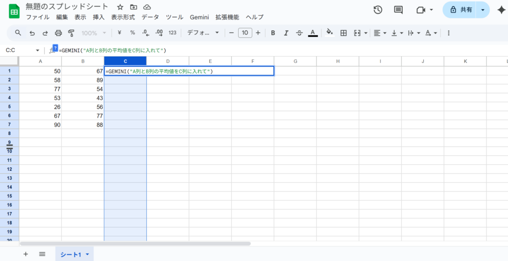Open the font family dropdown
This screenshot has width=508, height=261.
[x=203, y=33]
